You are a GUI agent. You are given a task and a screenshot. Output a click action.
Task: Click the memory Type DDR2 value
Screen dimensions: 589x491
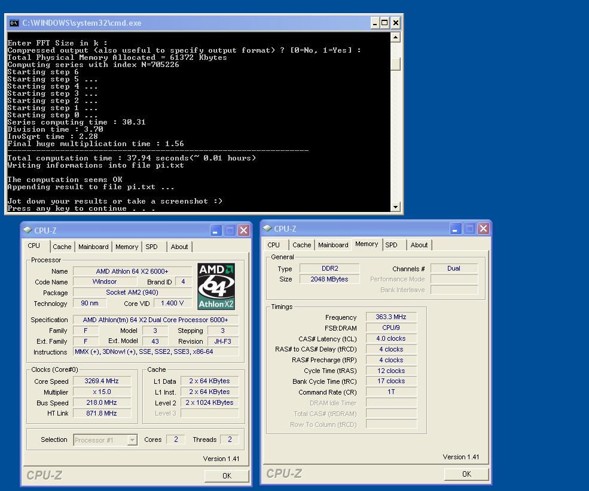click(329, 269)
